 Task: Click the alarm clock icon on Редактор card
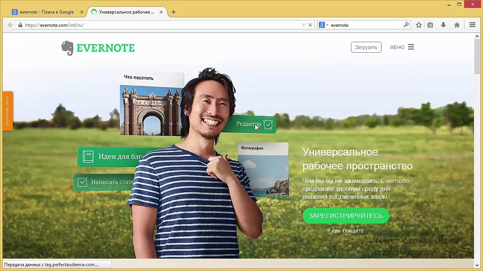pos(268,125)
